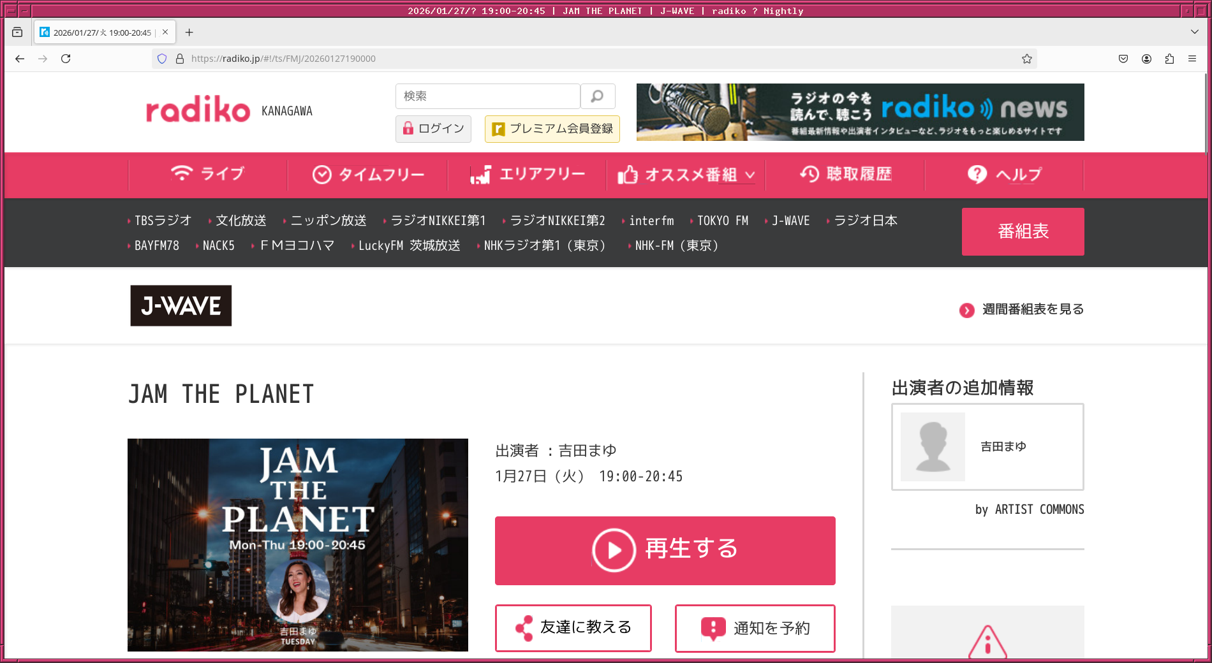Click the ログイン button
The image size is (1212, 663).
click(433, 129)
